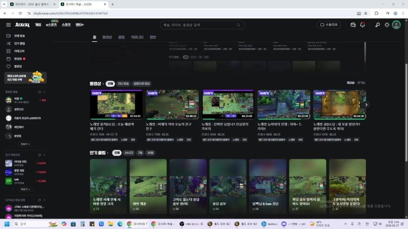Viewport: 408px width, 229px height.
Task: Click the key-shaped icon in header
Action: (377, 25)
